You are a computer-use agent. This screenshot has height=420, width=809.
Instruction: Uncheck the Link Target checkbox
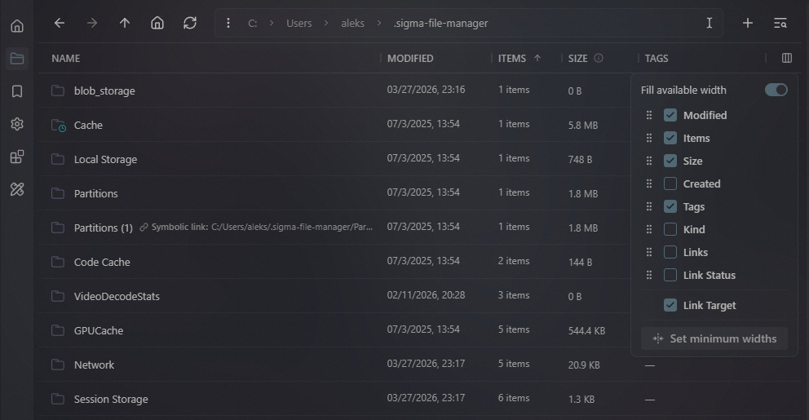670,306
